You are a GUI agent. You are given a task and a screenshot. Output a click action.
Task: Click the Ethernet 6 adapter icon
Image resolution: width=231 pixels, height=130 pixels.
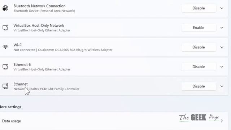[x=5, y=66]
